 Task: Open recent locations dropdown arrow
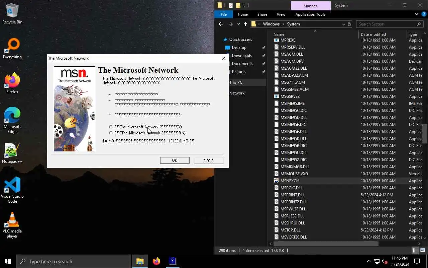(x=238, y=24)
